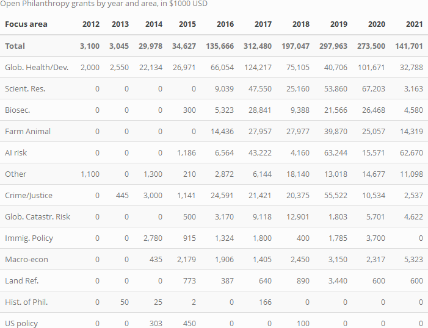Click the 2013 column header
Image resolution: width=428 pixels, height=328 pixels.
tap(120, 24)
